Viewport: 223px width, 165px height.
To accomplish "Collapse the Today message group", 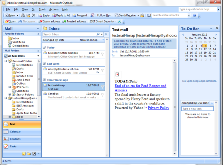I will point(44,47).
